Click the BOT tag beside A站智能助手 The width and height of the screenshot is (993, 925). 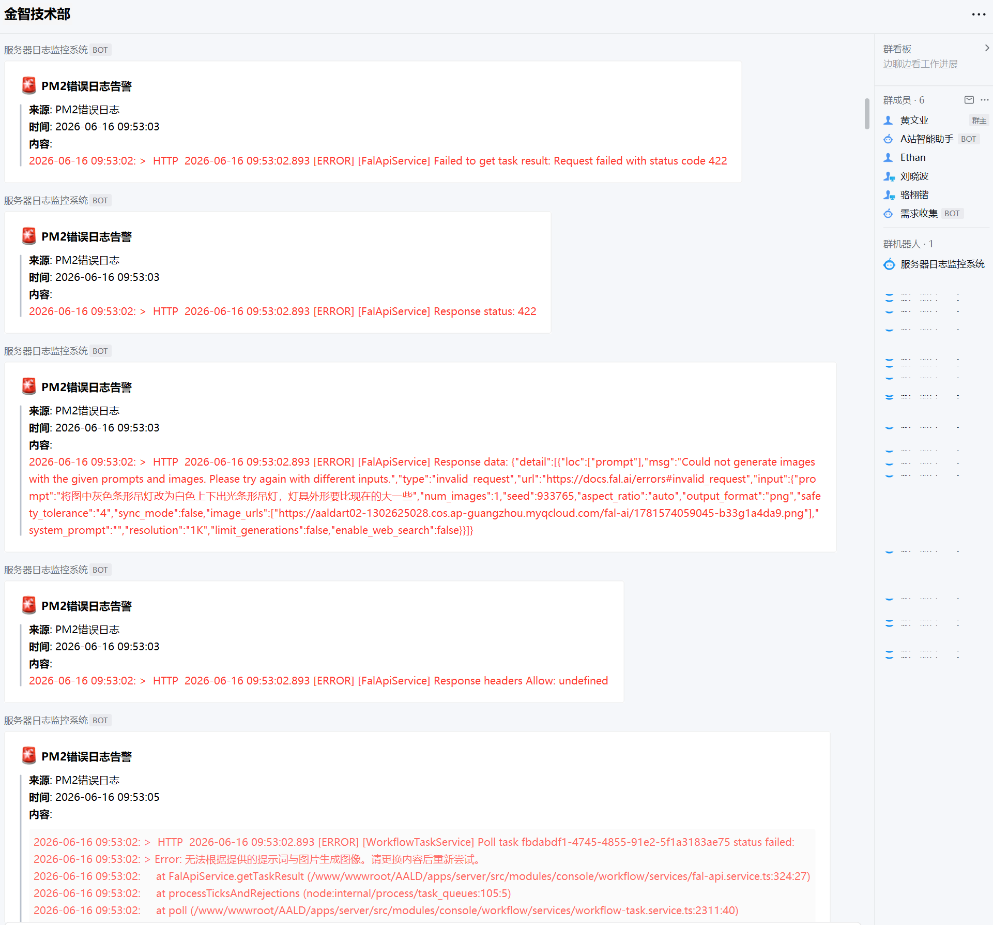[x=968, y=139]
